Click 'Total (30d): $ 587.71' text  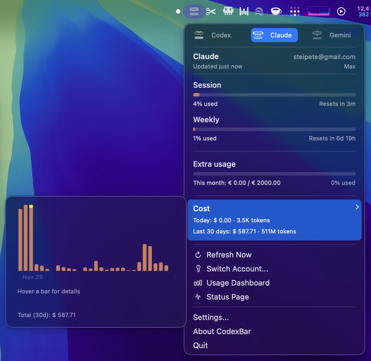point(47,315)
